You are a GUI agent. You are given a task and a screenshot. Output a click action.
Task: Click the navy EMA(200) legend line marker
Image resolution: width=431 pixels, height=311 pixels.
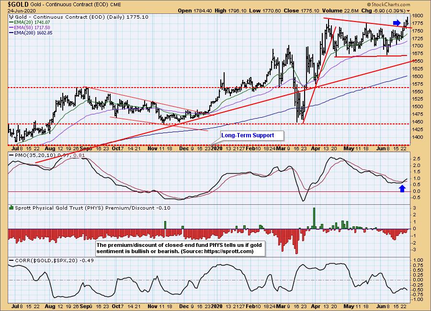pos(11,33)
